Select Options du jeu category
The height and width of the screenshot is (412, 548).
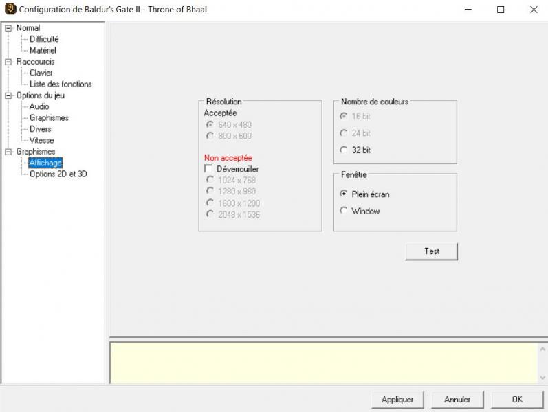(40, 95)
